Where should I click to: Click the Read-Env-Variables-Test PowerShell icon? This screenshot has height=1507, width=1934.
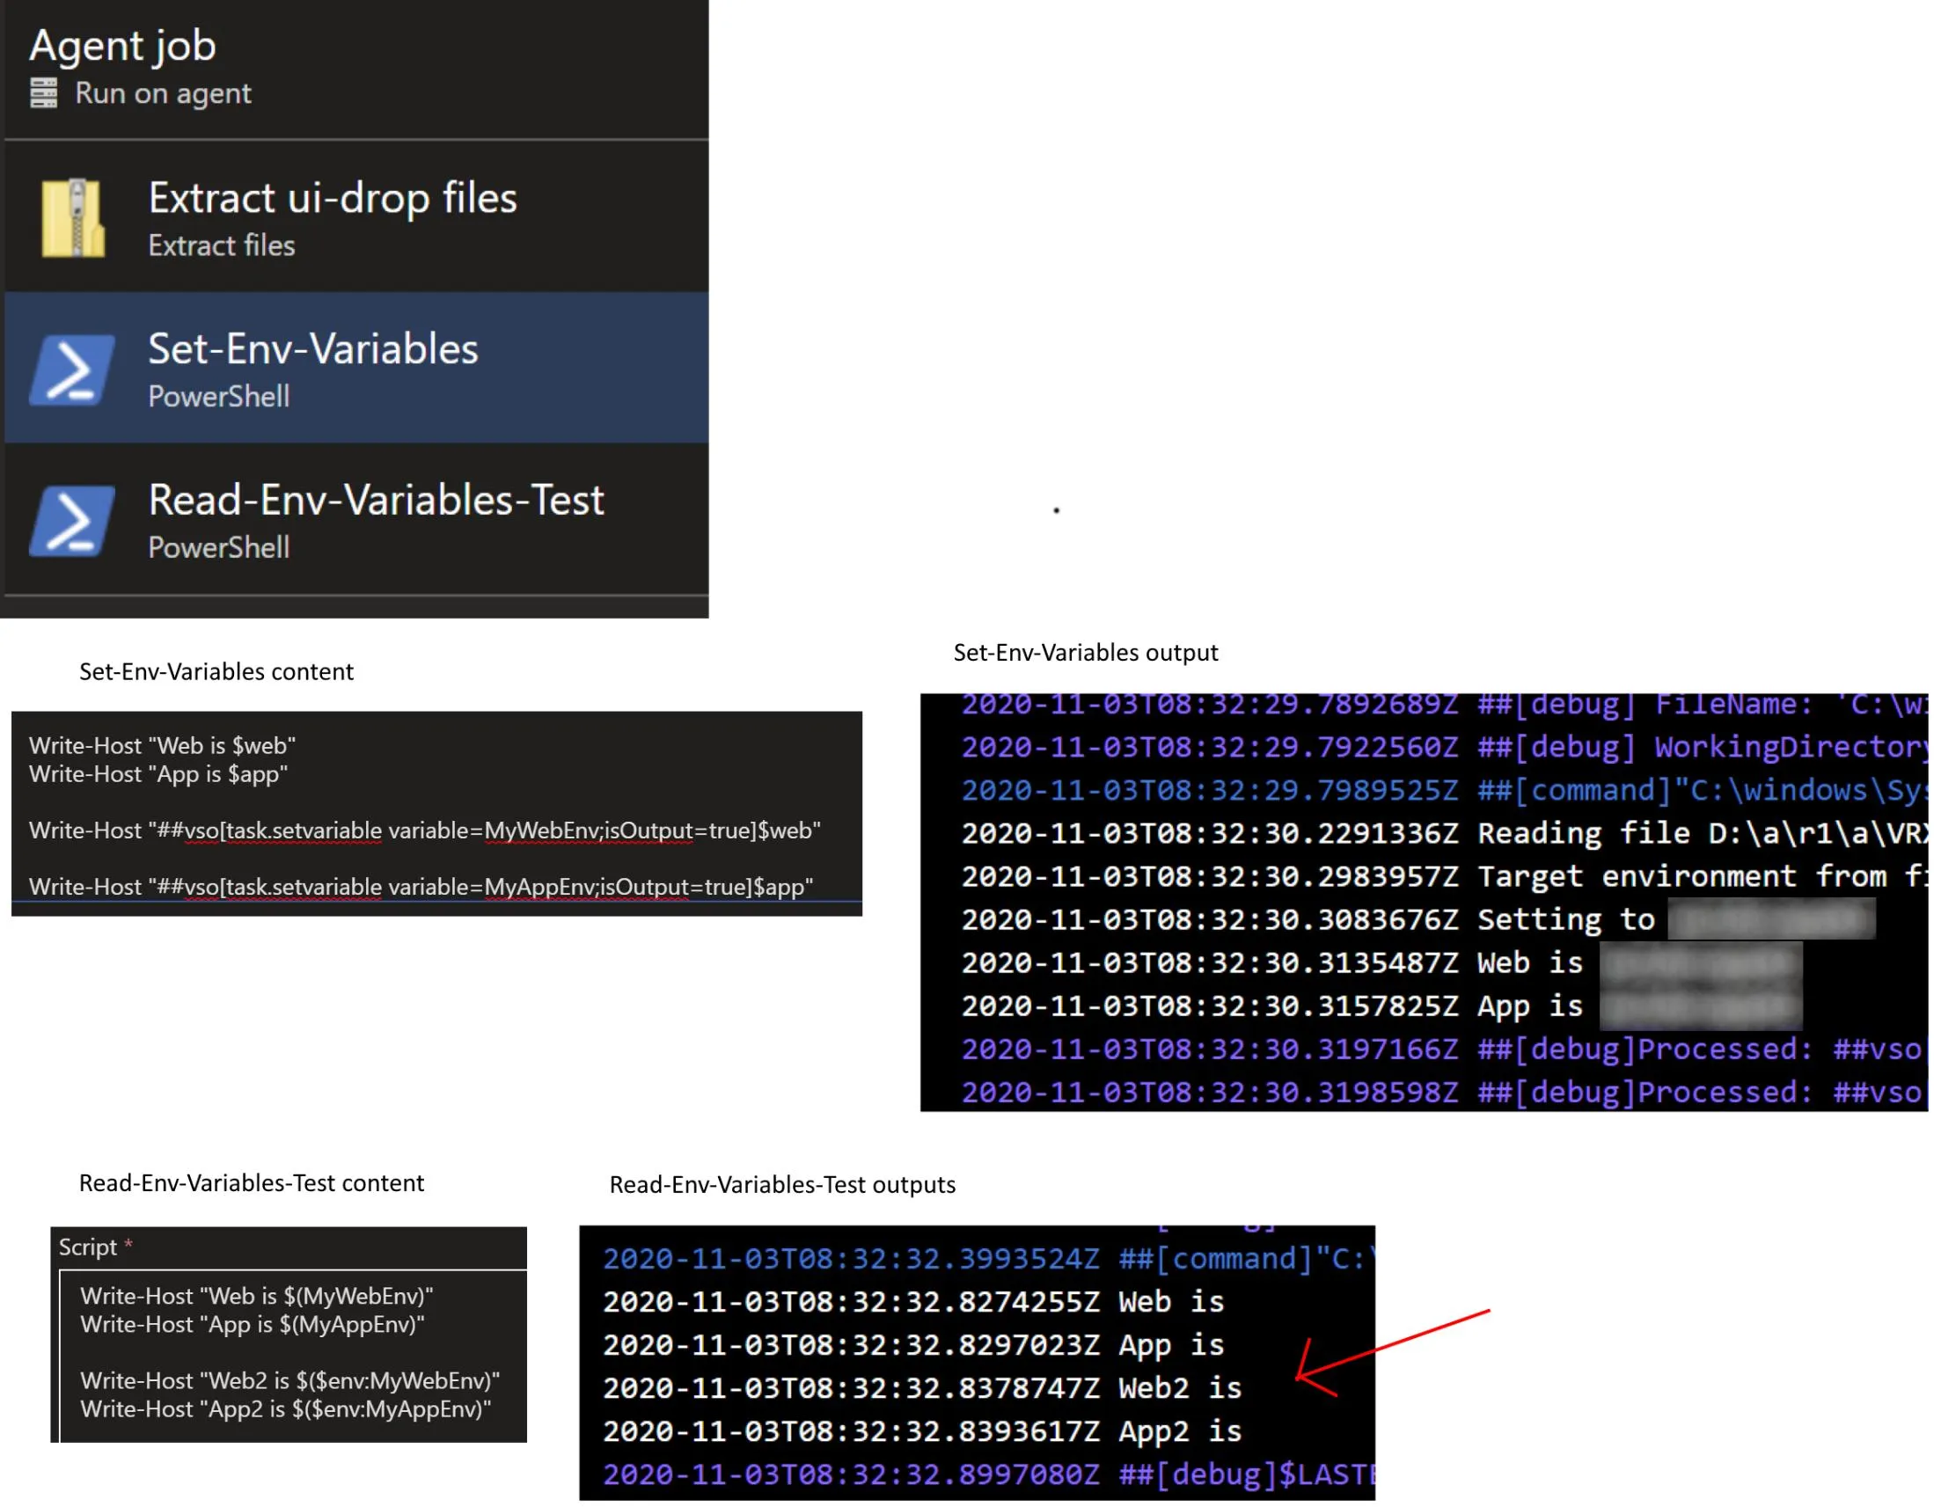(72, 521)
